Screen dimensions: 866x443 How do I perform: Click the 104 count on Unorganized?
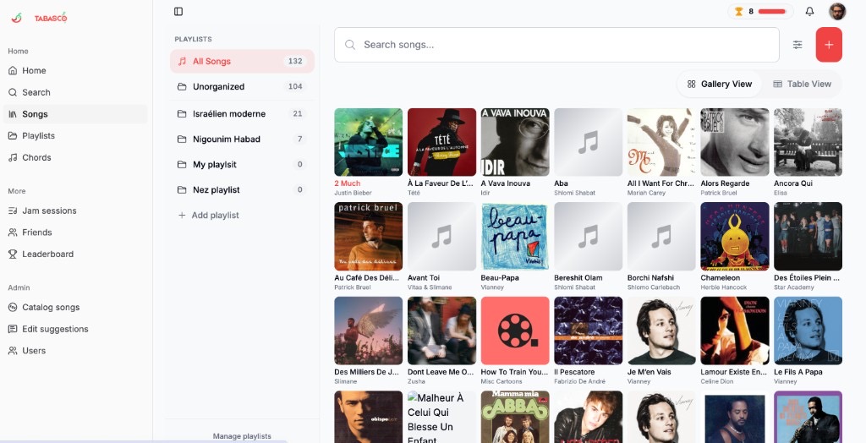[x=295, y=87]
